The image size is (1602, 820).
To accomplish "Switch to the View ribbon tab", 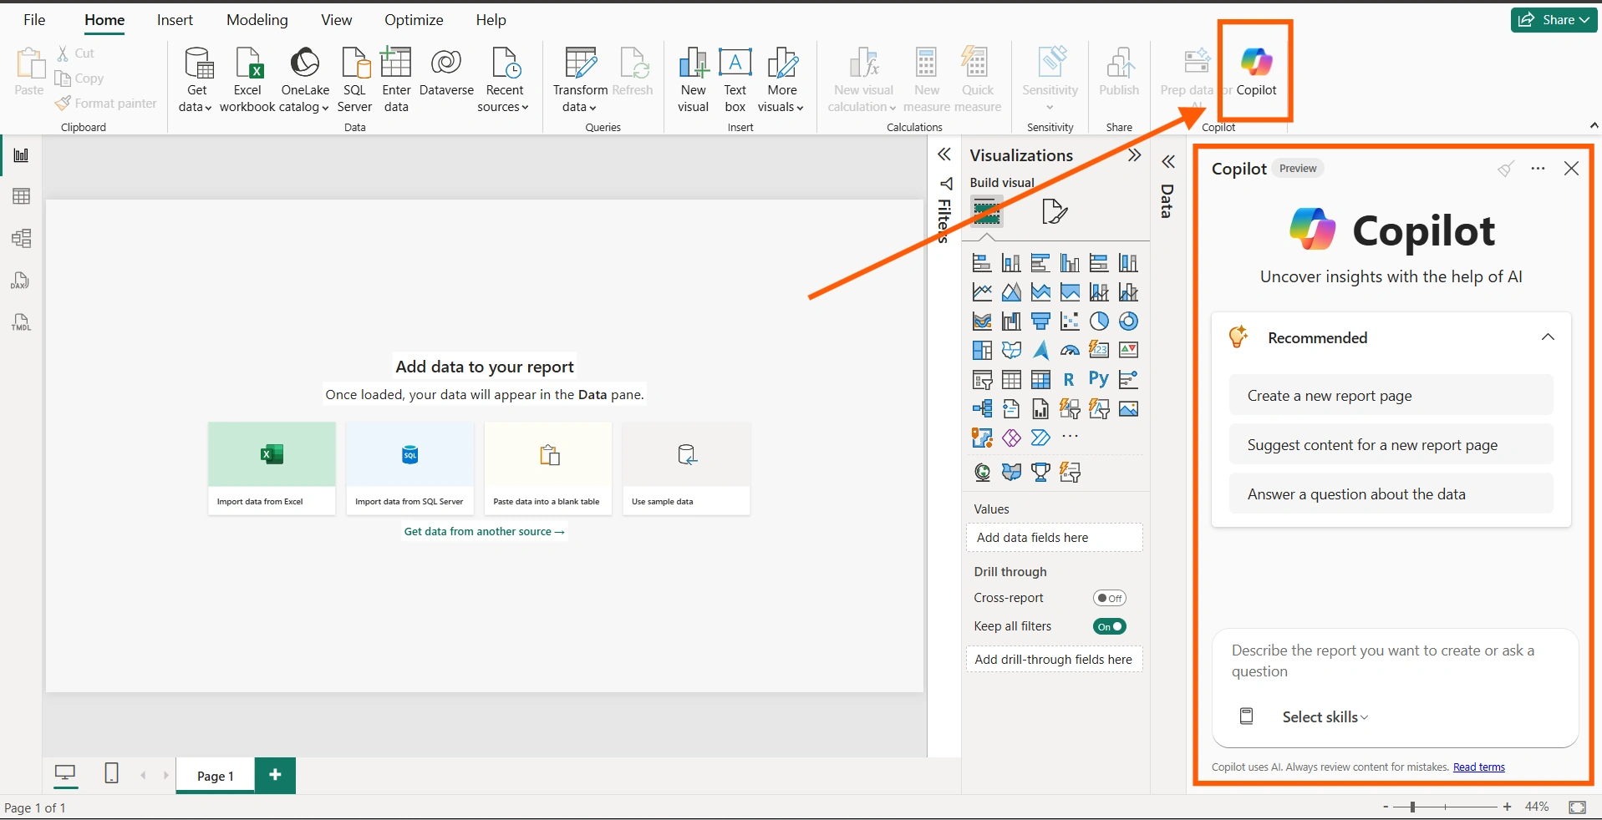I will tap(337, 20).
